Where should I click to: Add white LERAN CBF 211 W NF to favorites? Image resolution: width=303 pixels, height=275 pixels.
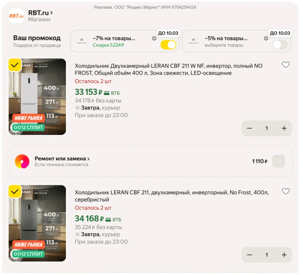(285, 65)
